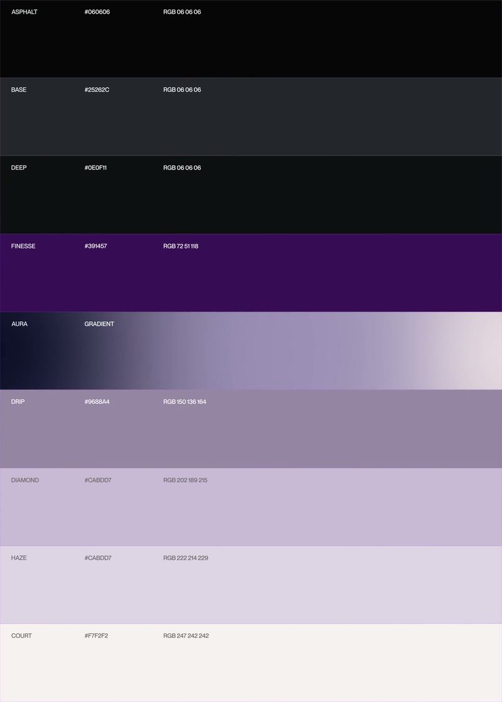This screenshot has width=502, height=702.
Task: Click the "FINESSE" name label
Action: tap(23, 247)
